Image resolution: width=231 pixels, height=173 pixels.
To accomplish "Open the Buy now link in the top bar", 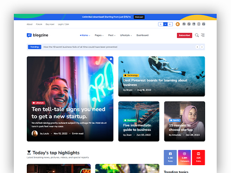I will (x=50, y=24).
